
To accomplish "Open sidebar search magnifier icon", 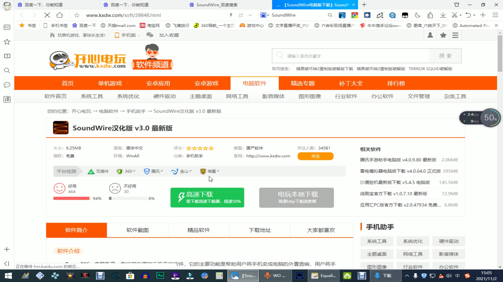I will (x=7, y=70).
